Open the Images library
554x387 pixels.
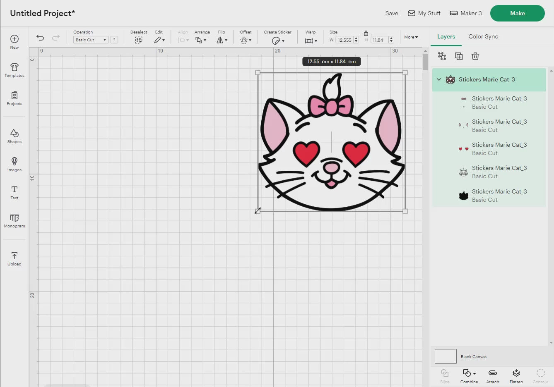[x=14, y=164]
